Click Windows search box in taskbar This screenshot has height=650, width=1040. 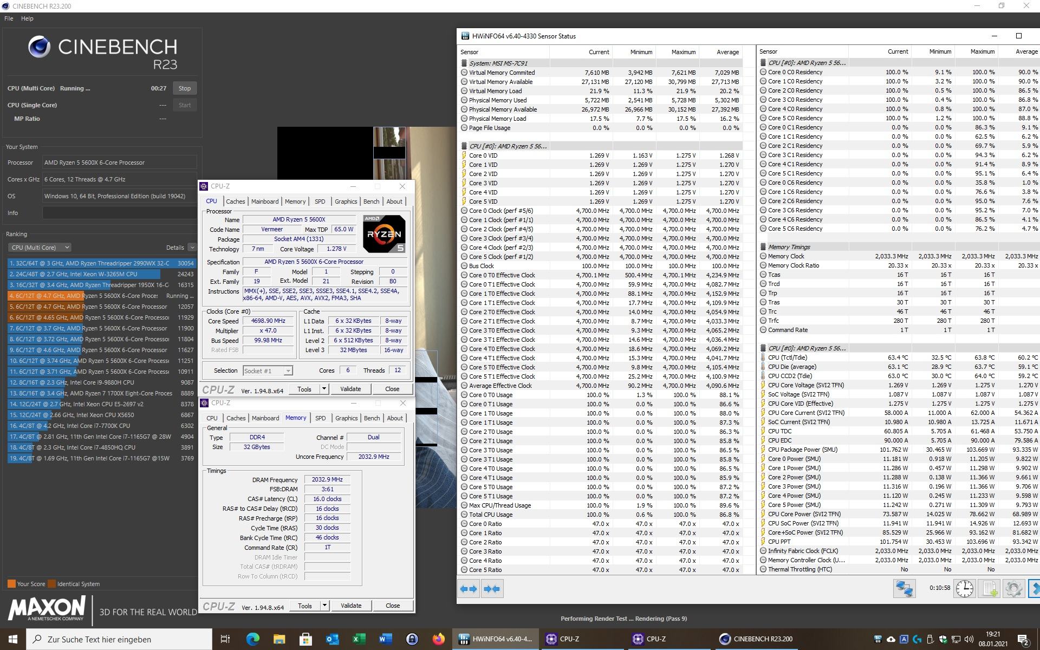coord(119,639)
